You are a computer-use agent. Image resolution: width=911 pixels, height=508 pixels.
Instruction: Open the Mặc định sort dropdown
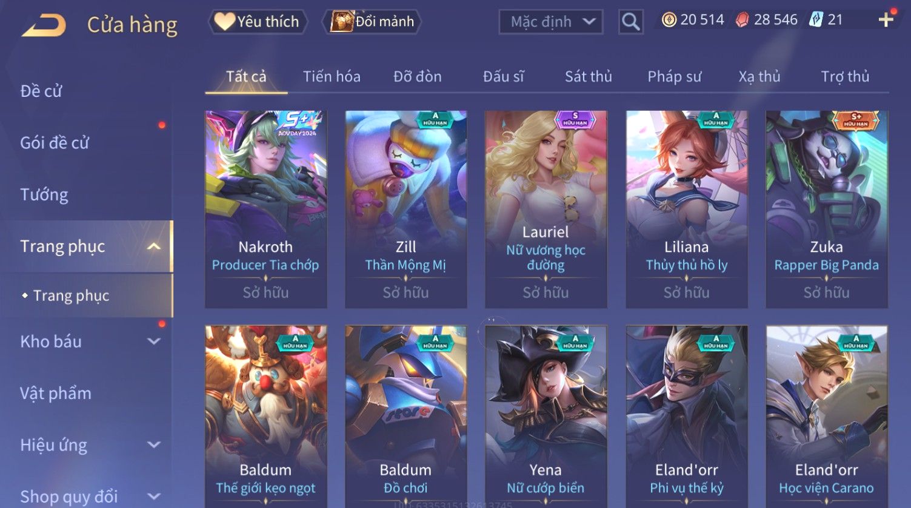tap(551, 22)
